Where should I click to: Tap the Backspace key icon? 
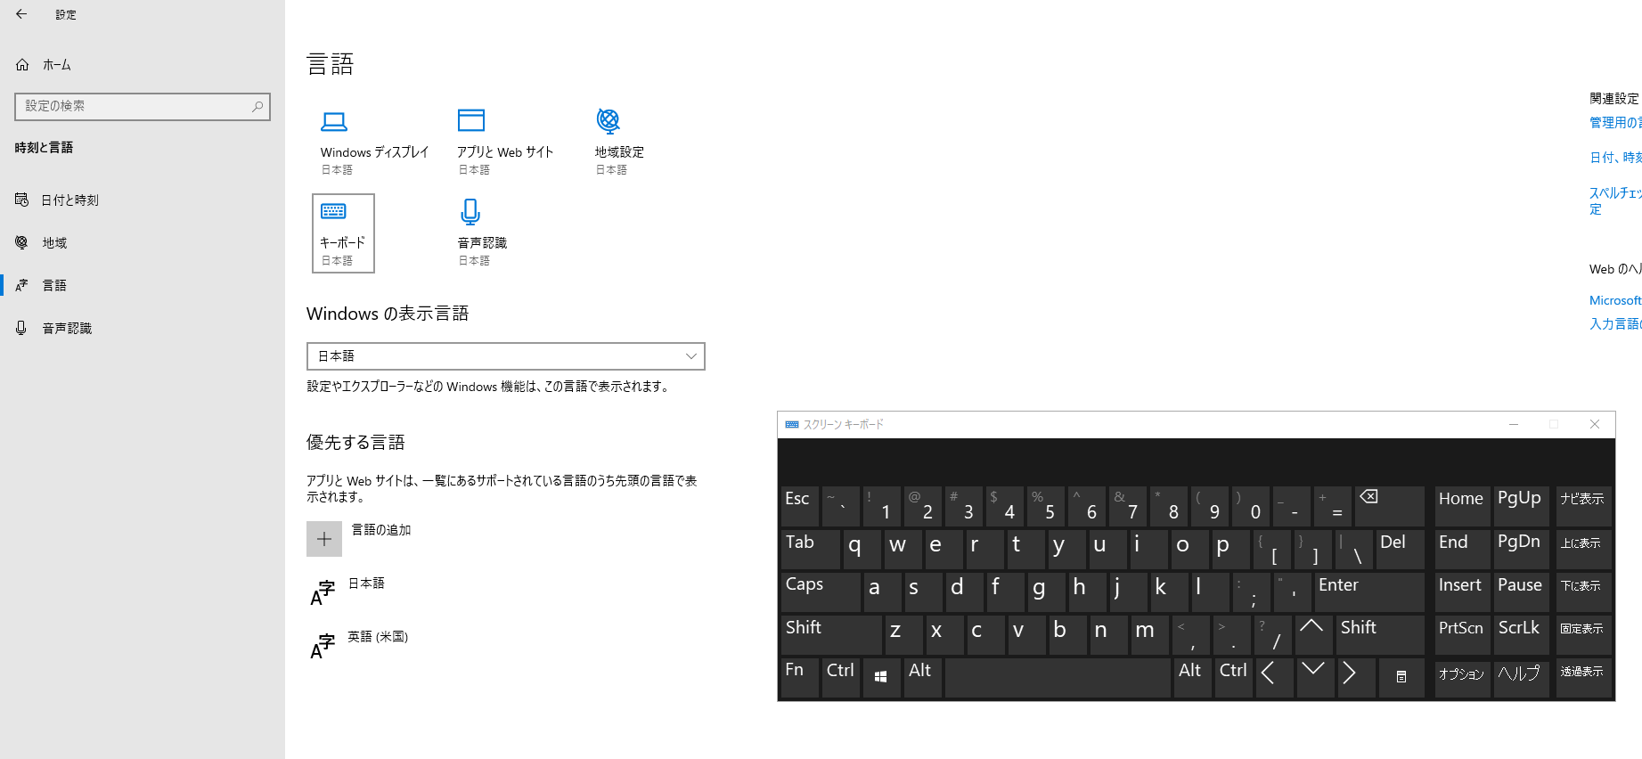1389,506
